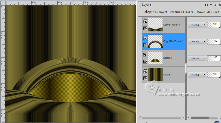
Task: Open blend mode dropdown for Copy of Raster 1
Action: [x=197, y=25]
